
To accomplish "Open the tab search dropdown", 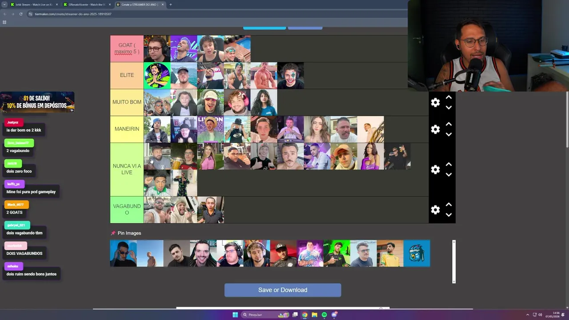I will pyautogui.click(x=4, y=4).
